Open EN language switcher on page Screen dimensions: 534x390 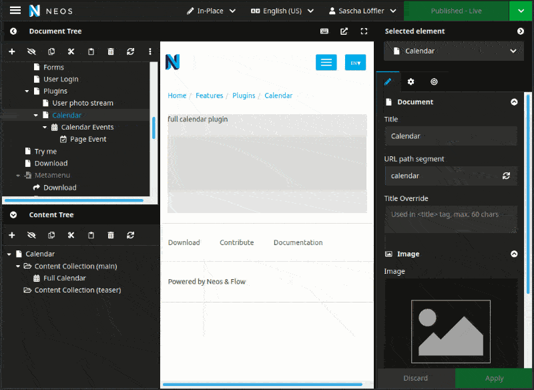coord(355,62)
